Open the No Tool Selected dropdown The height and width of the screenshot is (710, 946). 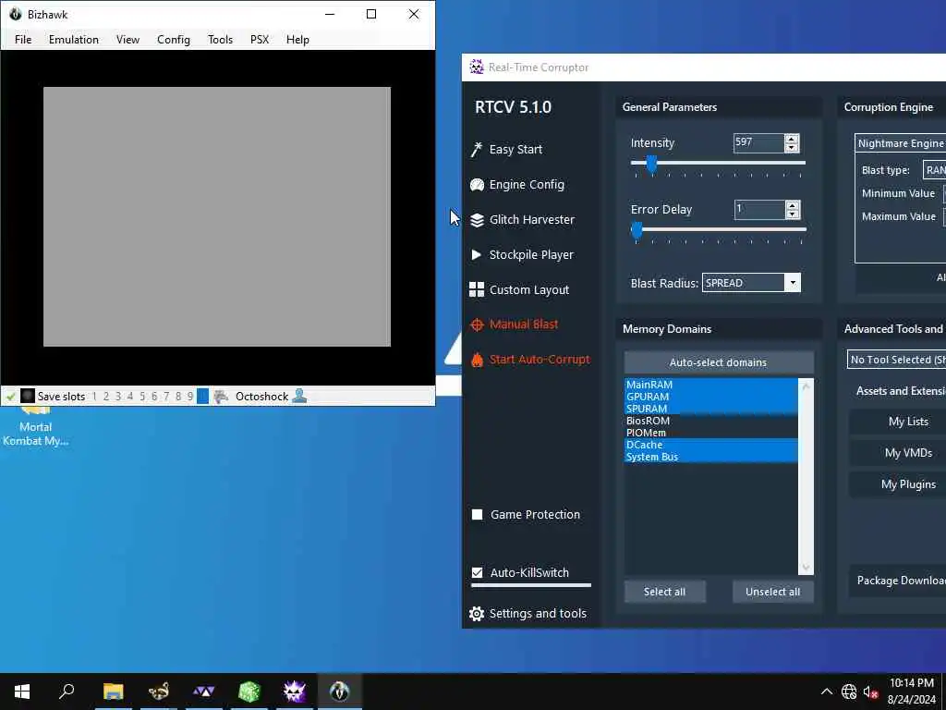coord(896,360)
